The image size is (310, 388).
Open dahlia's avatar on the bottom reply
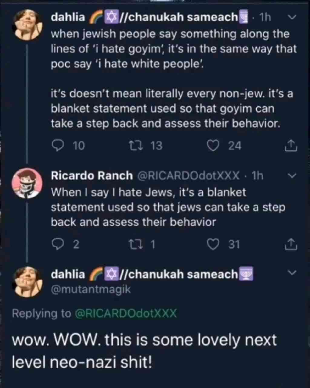click(x=27, y=282)
